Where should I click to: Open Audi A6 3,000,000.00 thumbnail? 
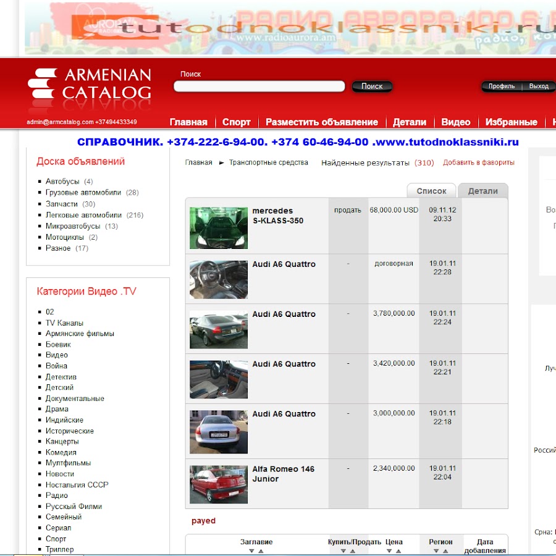(x=219, y=432)
